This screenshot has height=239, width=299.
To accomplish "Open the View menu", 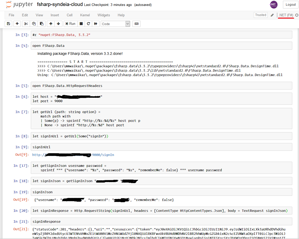I will (39, 15).
